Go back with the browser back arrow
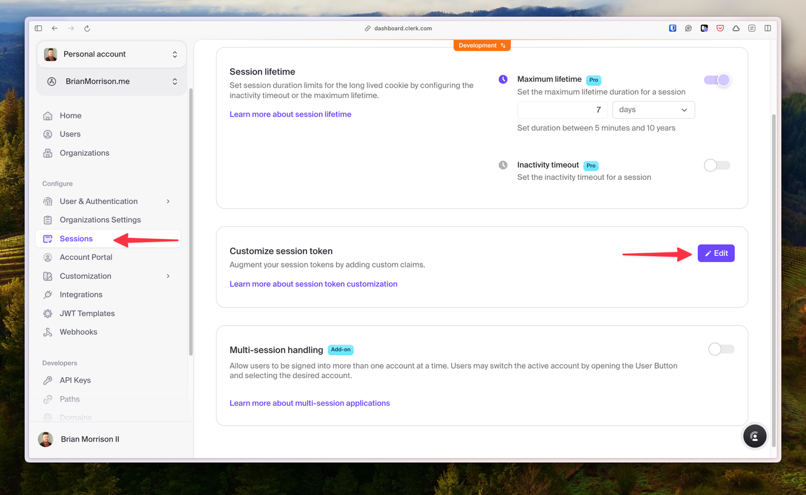The image size is (806, 495). pos(55,28)
